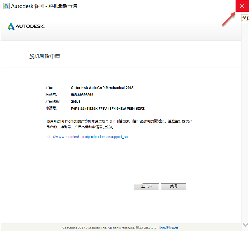Click the scrollbar down arrow
The image size is (249, 232).
point(245,225)
